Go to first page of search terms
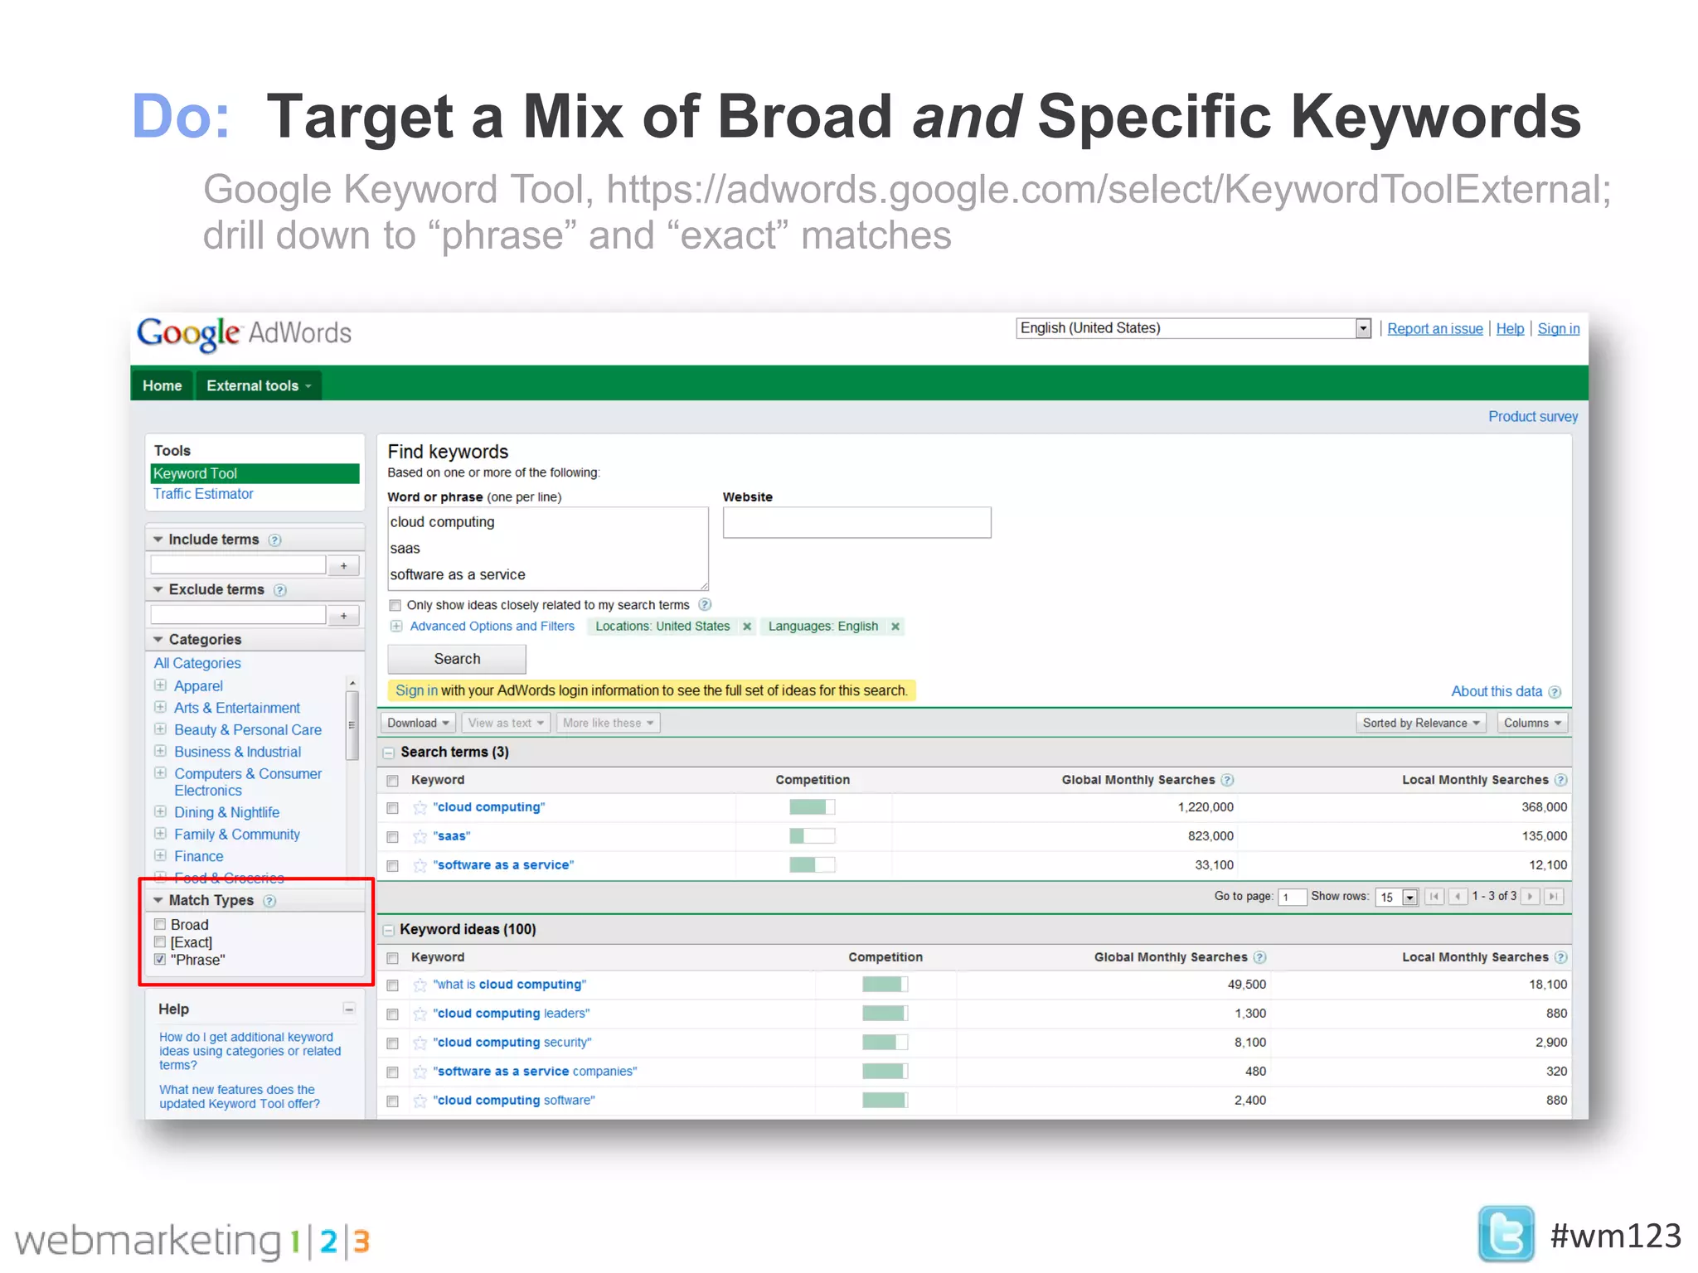This screenshot has height=1273, width=1698. [x=1434, y=897]
